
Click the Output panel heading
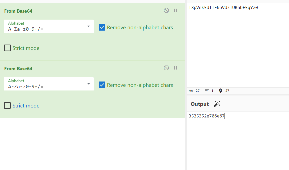(200, 104)
